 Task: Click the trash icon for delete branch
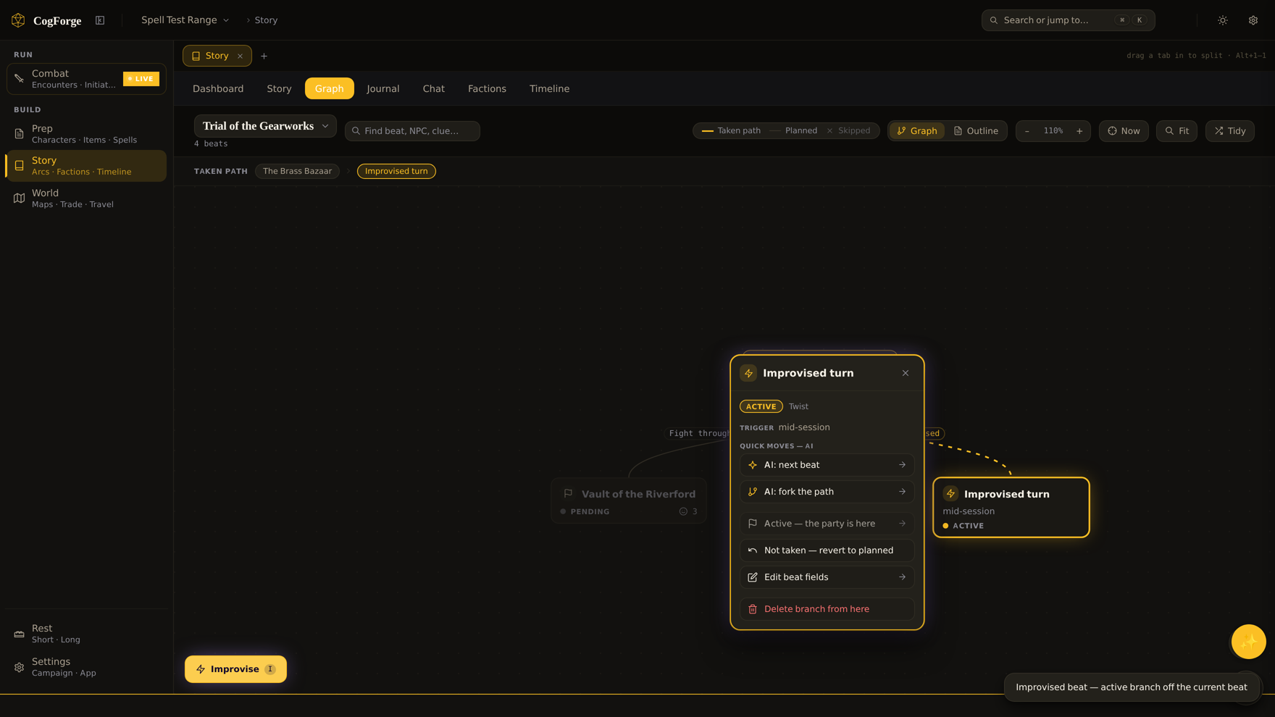pos(753,610)
